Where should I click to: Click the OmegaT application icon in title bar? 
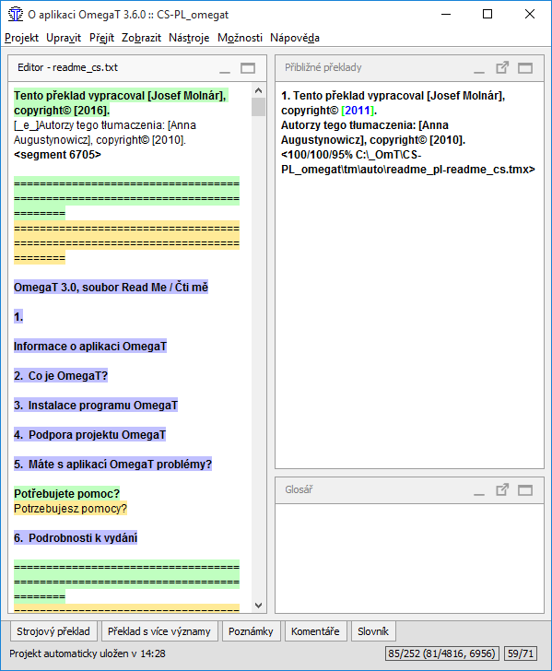(x=16, y=14)
